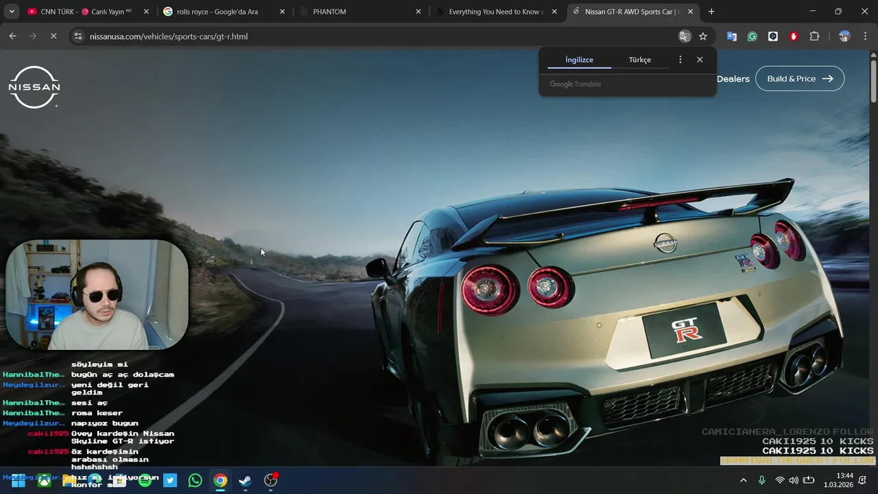Open the Google Translate extension icon

[x=732, y=36]
